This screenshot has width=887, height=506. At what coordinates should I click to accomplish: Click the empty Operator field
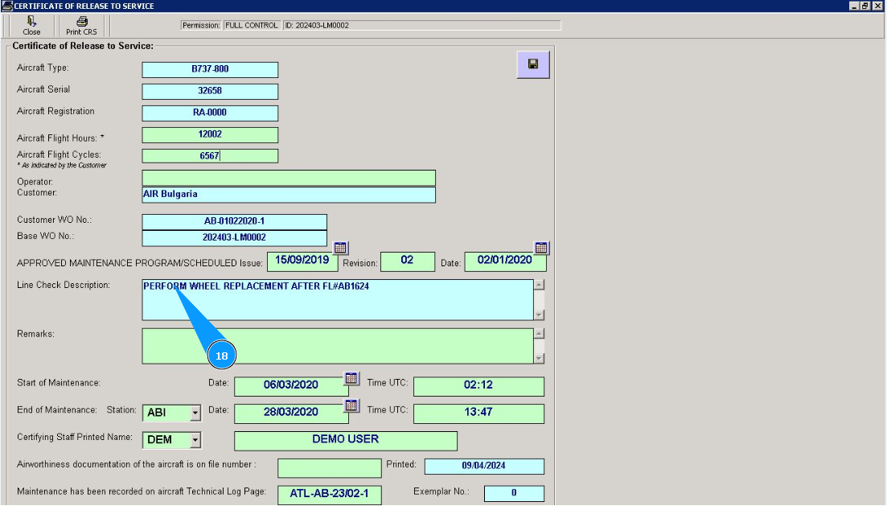289,178
